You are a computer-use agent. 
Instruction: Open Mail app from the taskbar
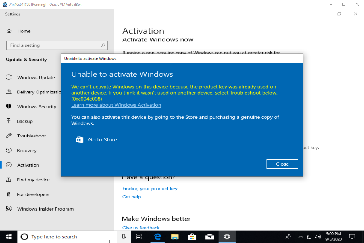(x=209, y=237)
